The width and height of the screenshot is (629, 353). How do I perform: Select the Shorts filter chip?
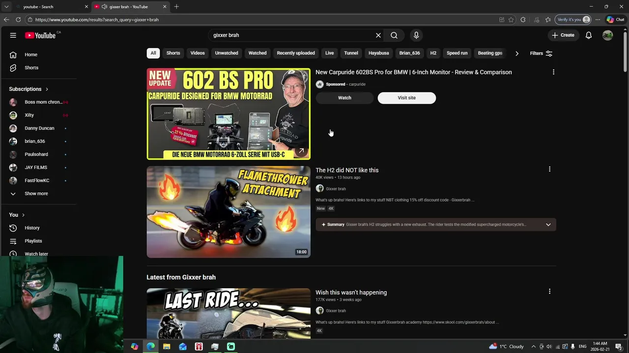[173, 53]
